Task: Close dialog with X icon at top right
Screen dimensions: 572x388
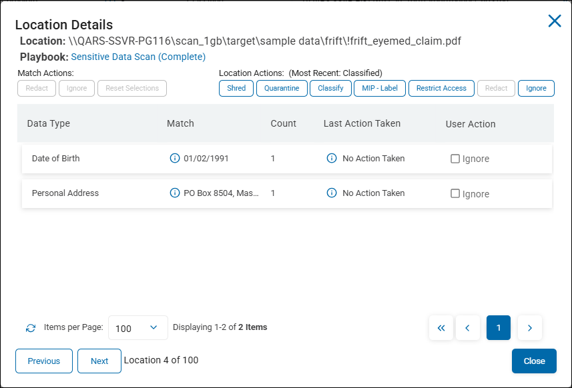Action: point(555,21)
